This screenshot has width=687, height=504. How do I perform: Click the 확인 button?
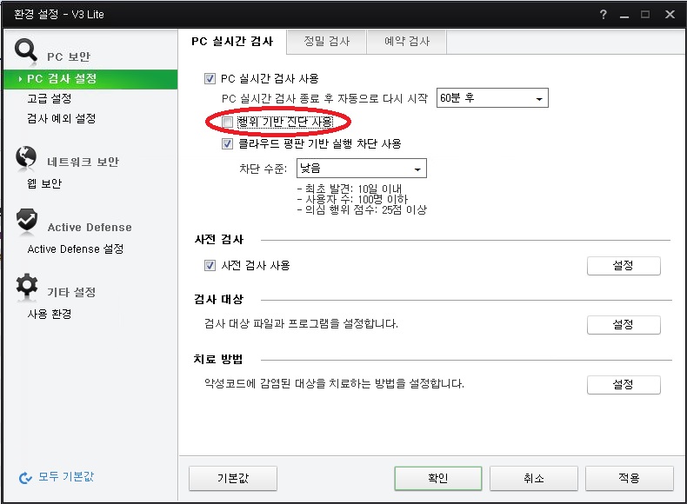tap(437, 478)
